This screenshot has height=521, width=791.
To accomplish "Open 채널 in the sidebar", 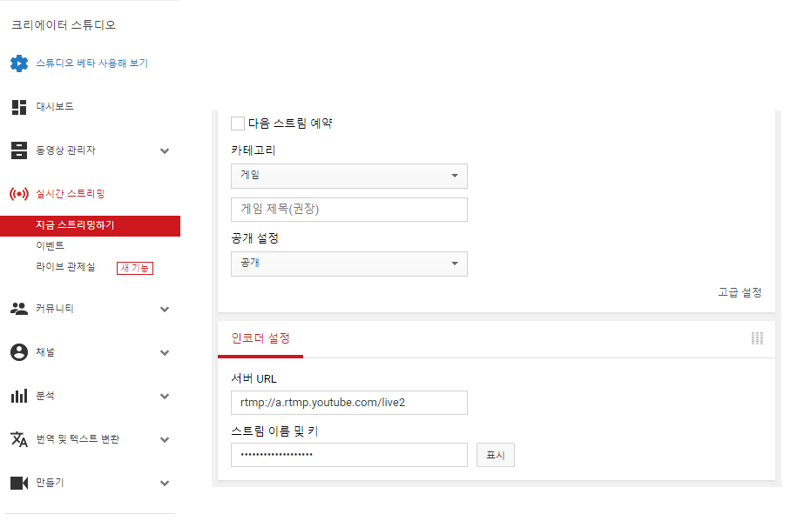I will coord(45,352).
